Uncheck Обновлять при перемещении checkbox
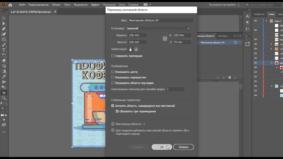This screenshot has height=159, width=283. 117,111
